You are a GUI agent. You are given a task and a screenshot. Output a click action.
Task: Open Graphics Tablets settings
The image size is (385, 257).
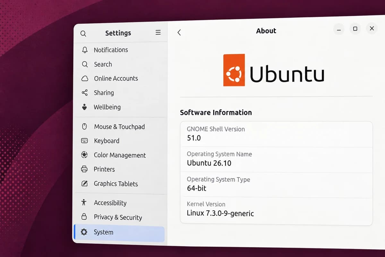coord(120,184)
